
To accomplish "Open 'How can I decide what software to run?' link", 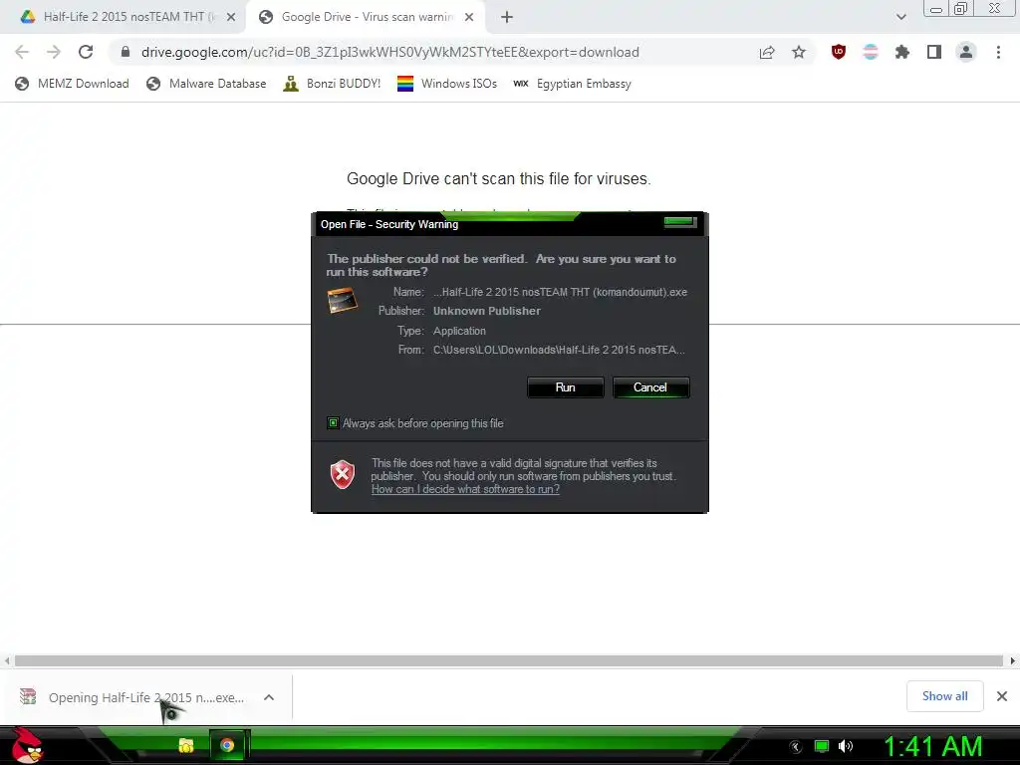I will point(465,489).
